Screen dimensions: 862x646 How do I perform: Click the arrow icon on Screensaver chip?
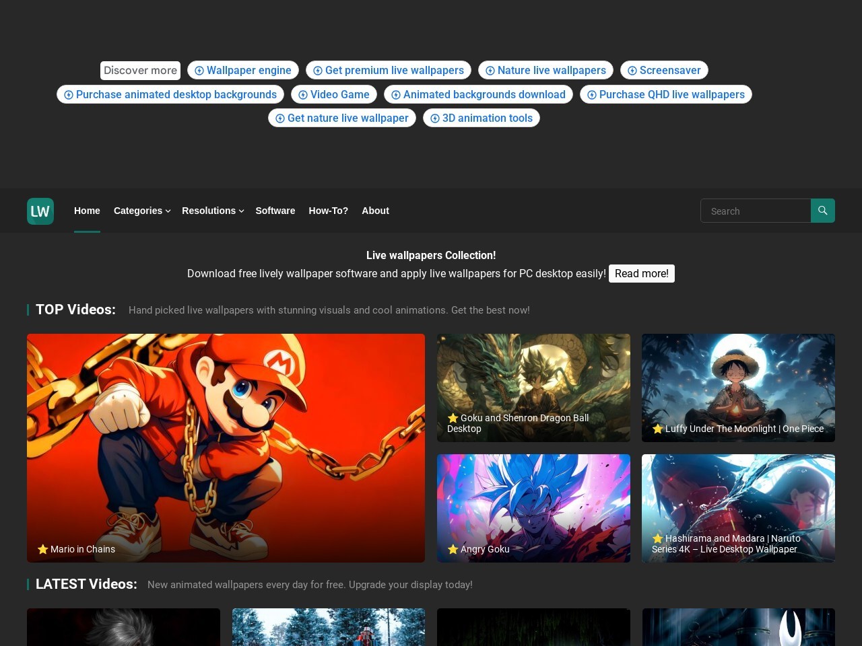coord(632,71)
